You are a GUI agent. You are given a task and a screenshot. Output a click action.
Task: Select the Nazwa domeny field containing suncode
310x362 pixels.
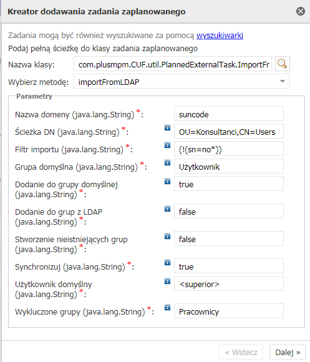229,114
